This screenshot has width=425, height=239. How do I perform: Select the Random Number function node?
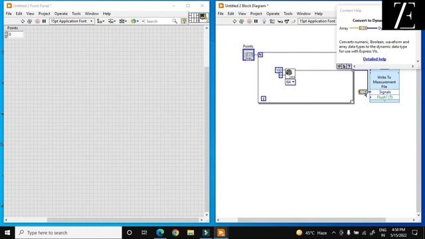click(x=290, y=74)
